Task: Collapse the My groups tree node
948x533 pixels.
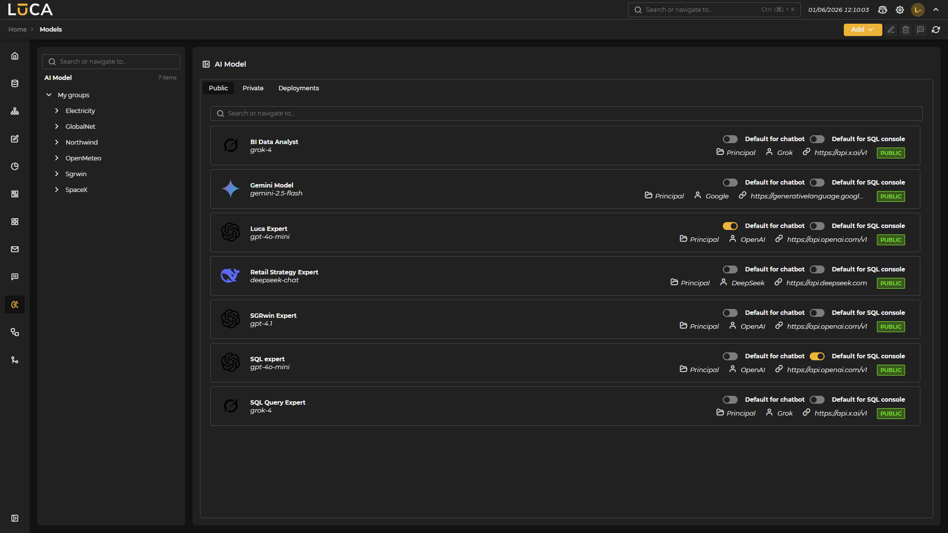Action: click(x=49, y=95)
